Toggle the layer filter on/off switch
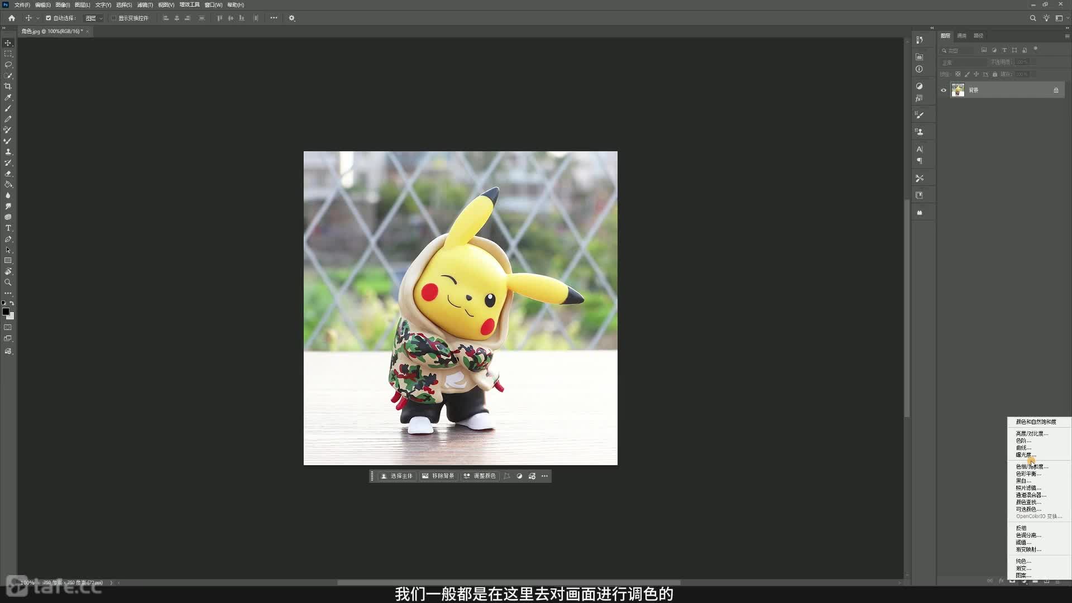 pyautogui.click(x=1036, y=49)
